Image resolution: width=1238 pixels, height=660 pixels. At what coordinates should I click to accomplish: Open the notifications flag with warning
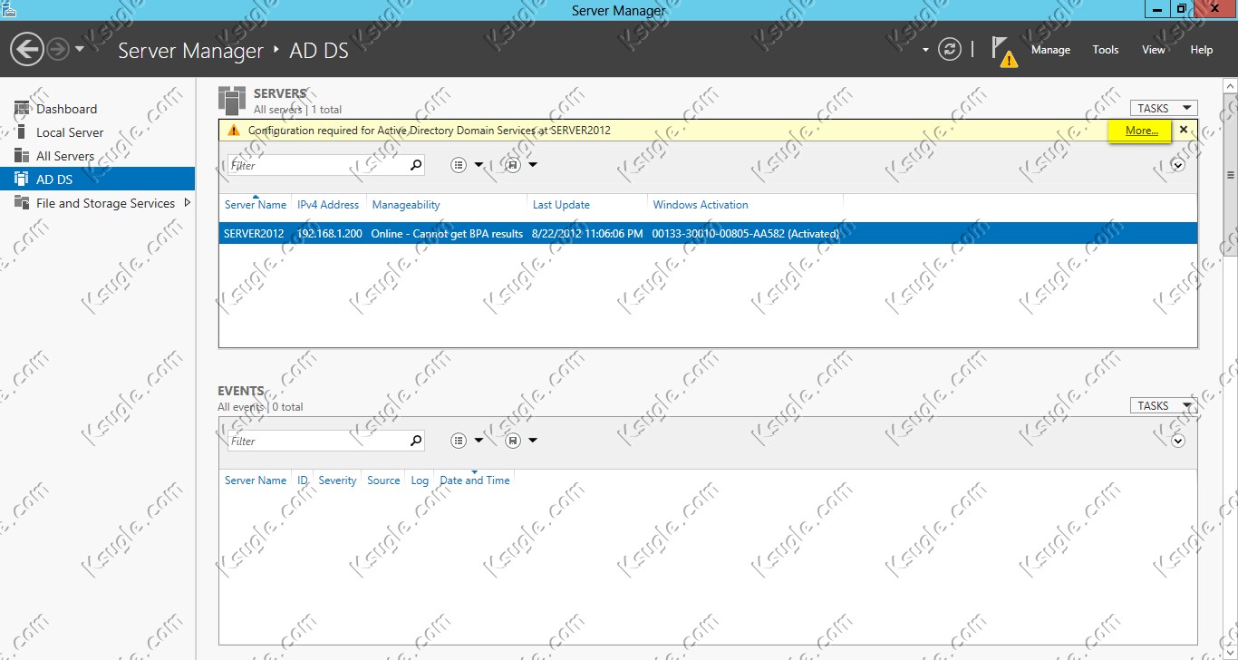click(x=1003, y=51)
